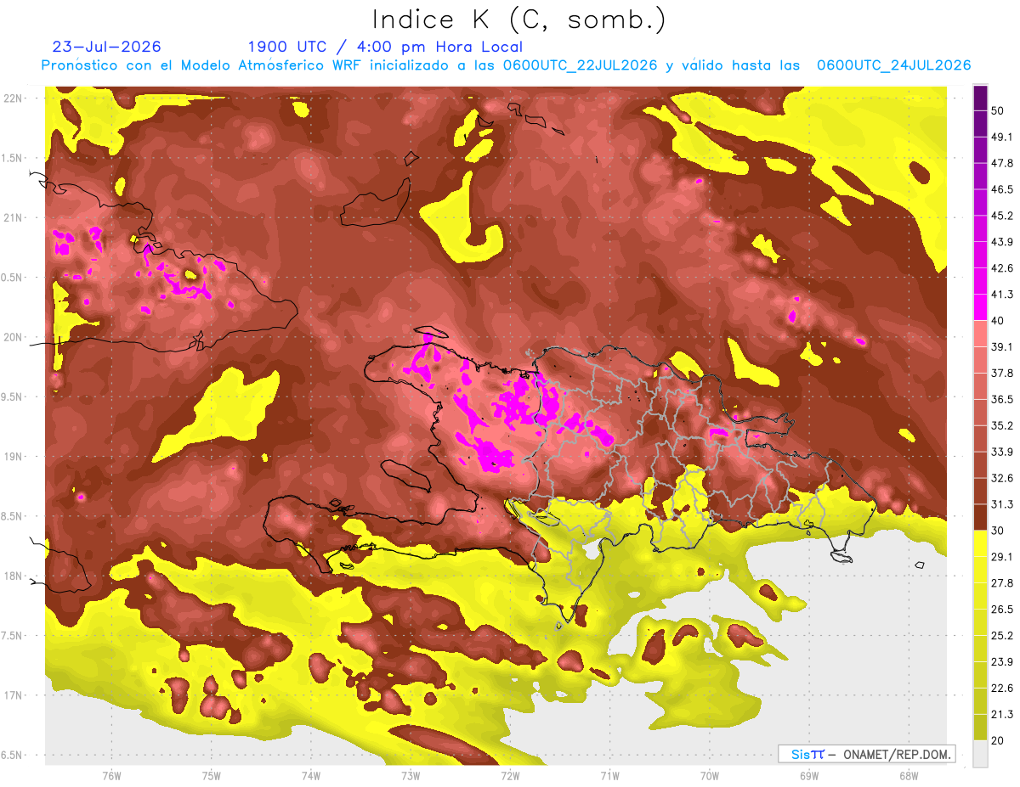Pick the gray colorbar segment below 20
This screenshot has width=1020, height=787.
tap(980, 754)
